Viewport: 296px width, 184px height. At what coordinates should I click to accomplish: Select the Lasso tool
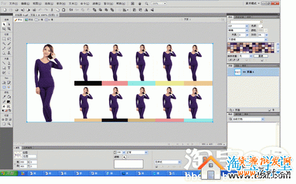coord(9,39)
